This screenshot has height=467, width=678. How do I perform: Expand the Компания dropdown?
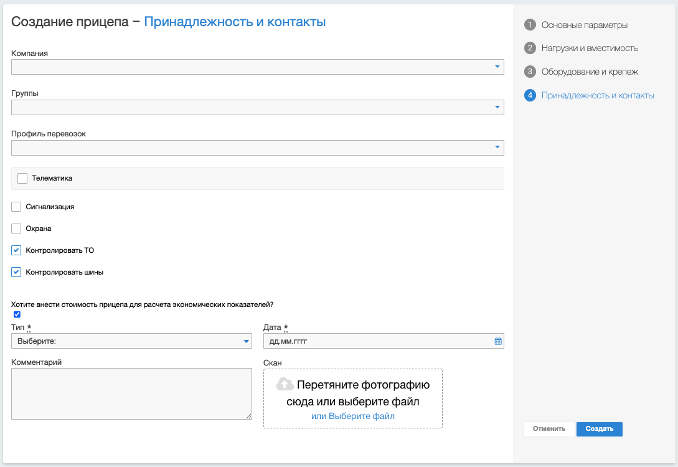coord(257,67)
